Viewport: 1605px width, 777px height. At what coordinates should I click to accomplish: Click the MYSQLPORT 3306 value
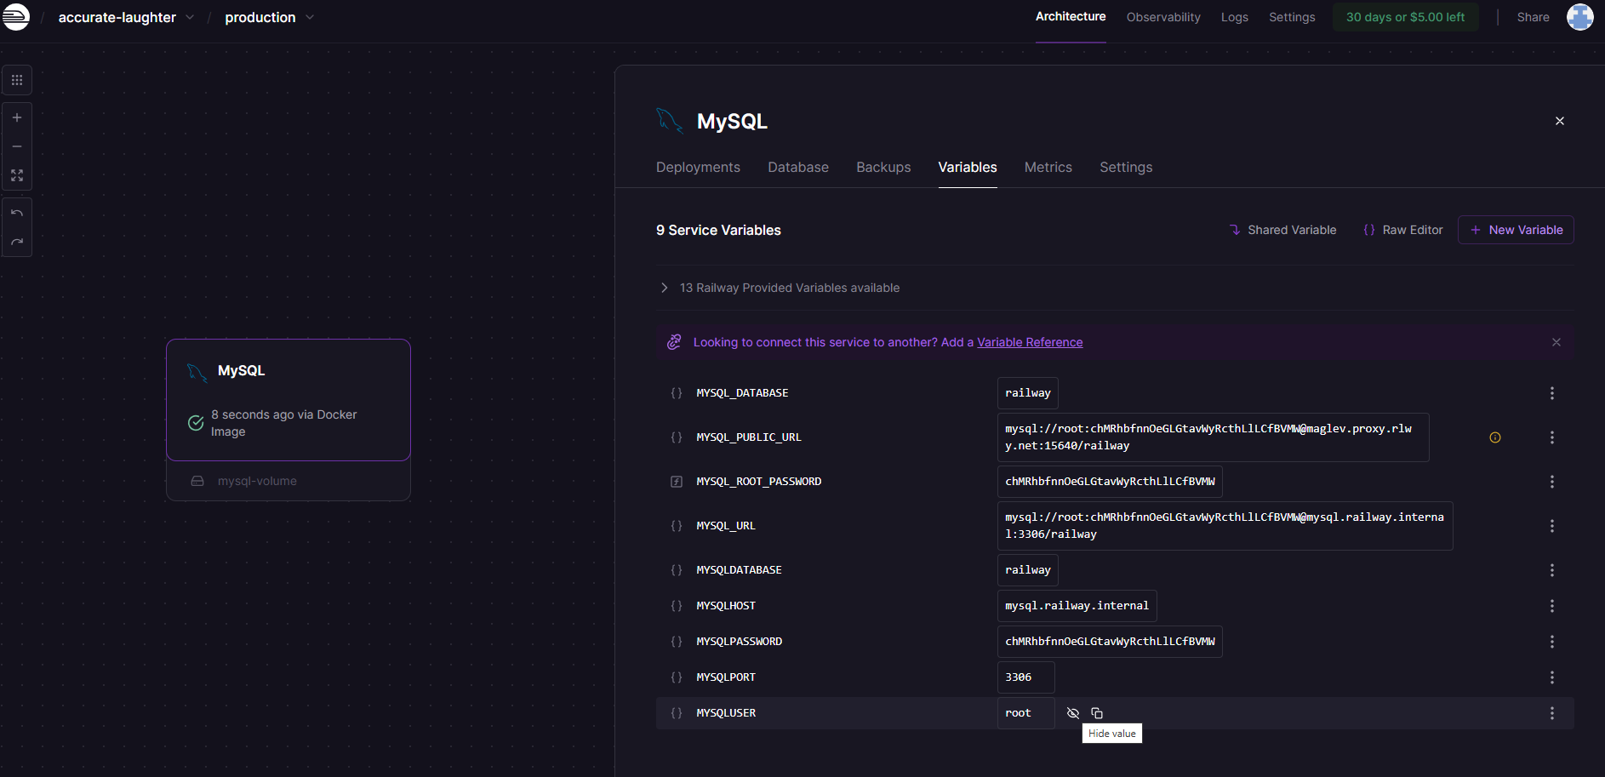pos(1025,677)
